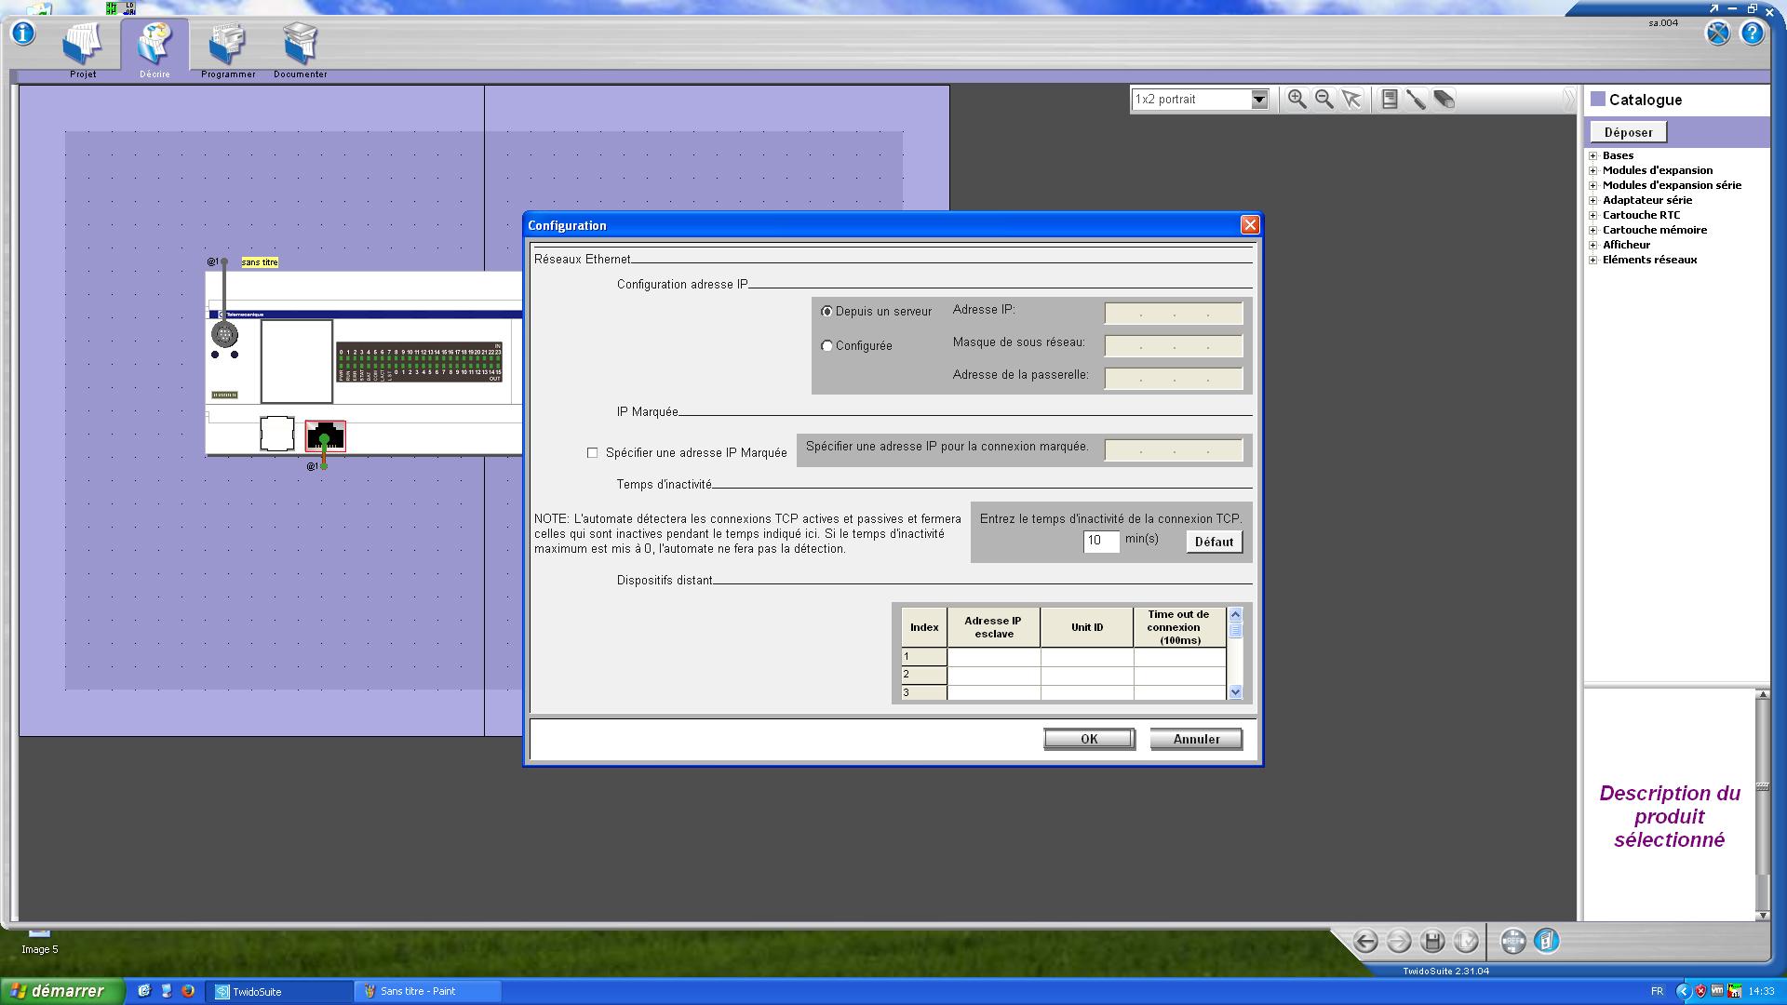Click the OK button in Configuration
1787x1005 pixels.
1088,739
